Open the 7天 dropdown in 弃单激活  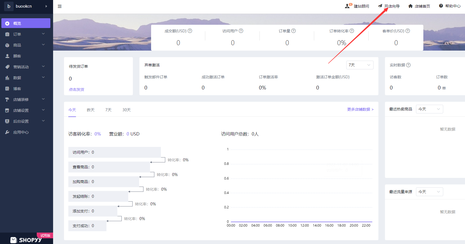click(x=360, y=65)
